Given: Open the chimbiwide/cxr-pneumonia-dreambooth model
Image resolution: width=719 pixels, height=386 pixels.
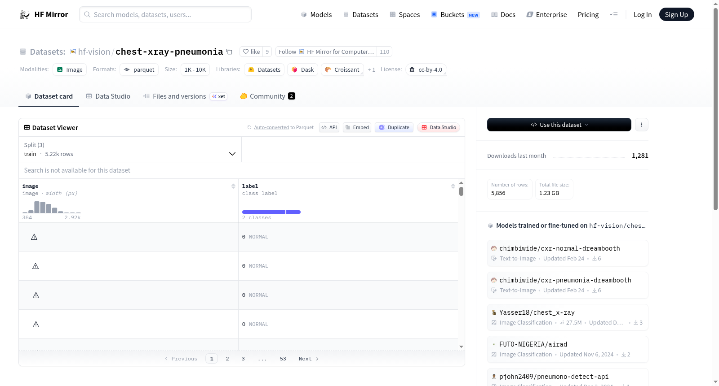Looking at the screenshot, I should click(x=568, y=285).
